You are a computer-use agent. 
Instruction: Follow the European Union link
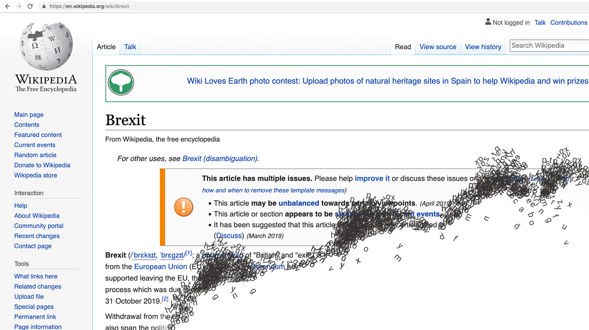coord(160,267)
